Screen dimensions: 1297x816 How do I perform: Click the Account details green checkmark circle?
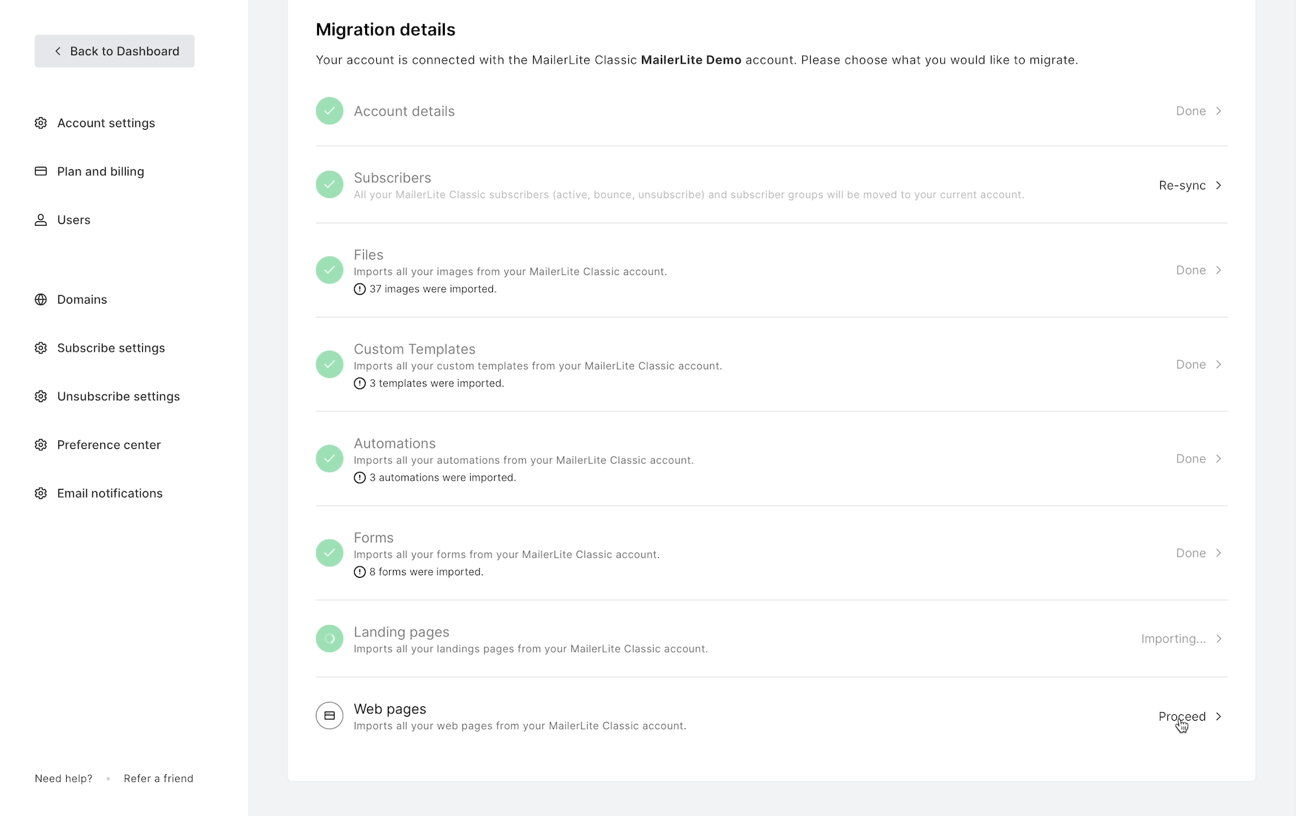point(329,111)
